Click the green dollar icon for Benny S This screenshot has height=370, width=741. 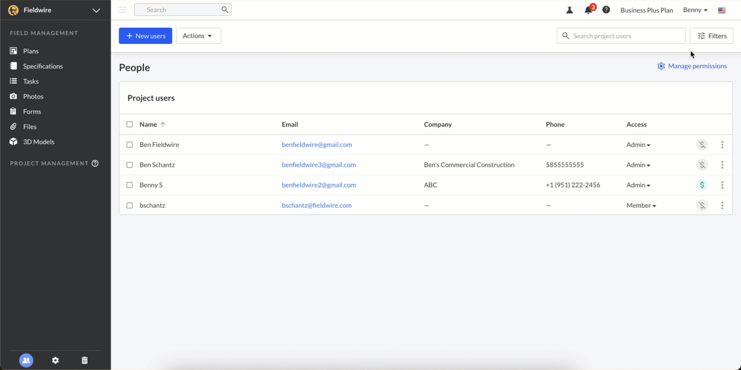click(x=702, y=185)
